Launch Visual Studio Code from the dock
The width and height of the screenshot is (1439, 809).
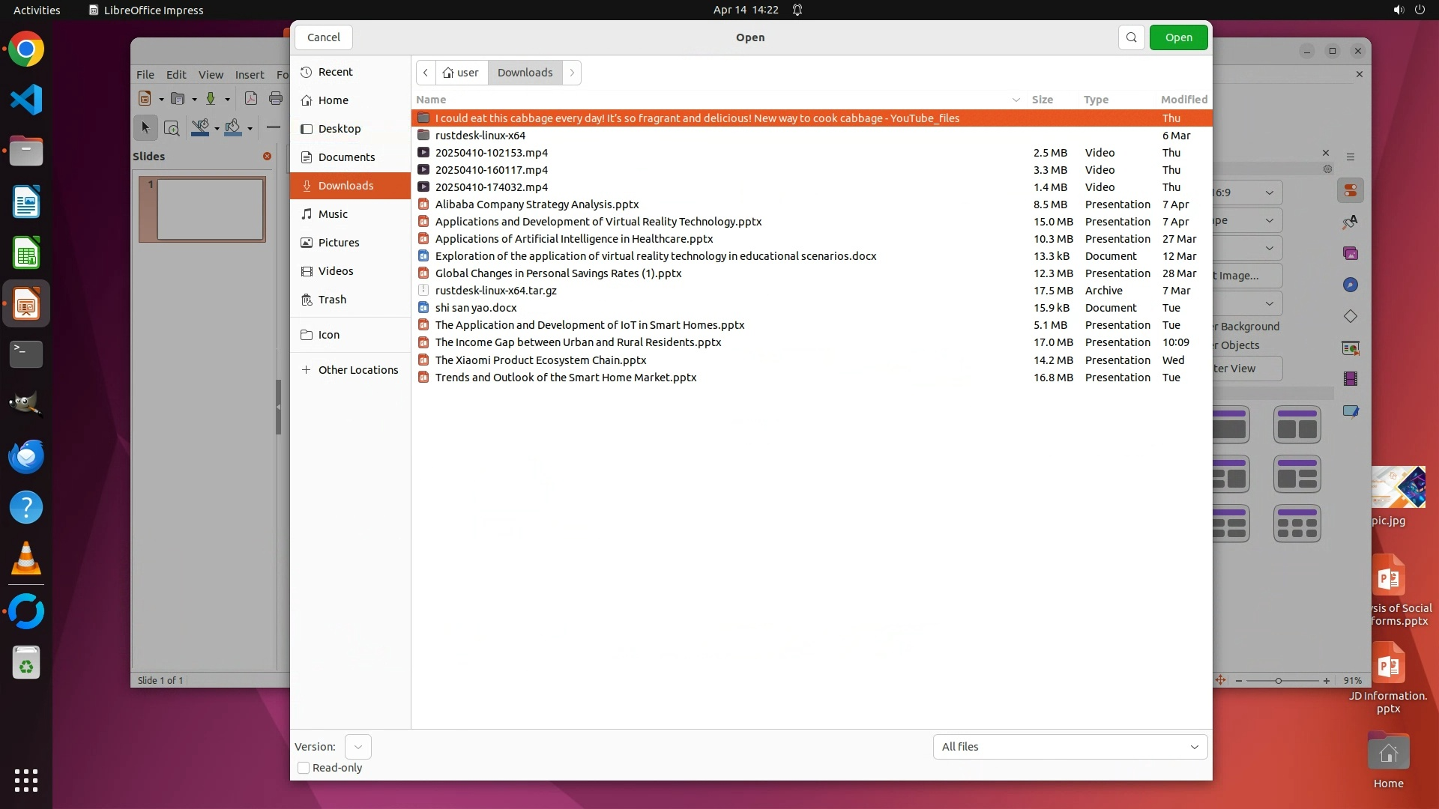pos(26,100)
